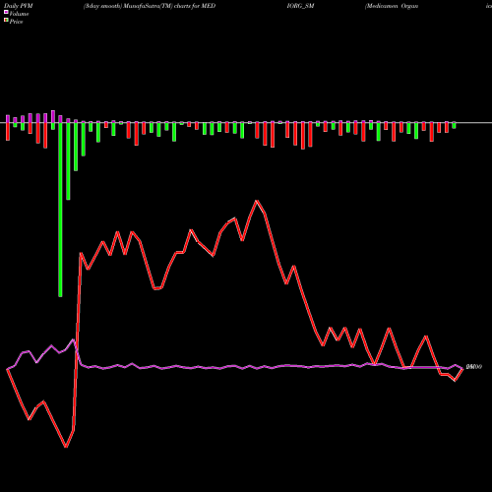Click the 'IORG_SM' symbol text

pos(300,6)
